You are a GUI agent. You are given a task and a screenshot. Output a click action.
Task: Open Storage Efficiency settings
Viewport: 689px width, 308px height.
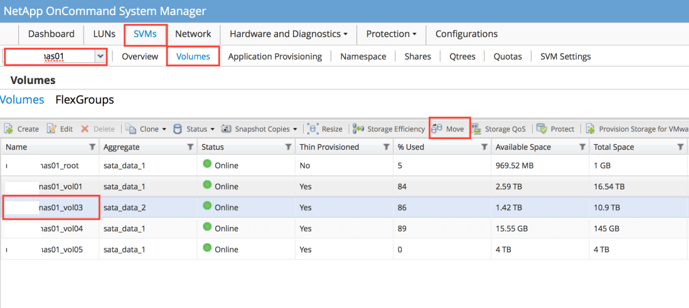[x=389, y=129]
